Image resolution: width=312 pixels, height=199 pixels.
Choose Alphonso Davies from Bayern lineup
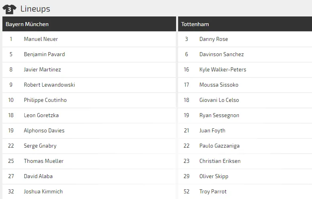[44, 130]
